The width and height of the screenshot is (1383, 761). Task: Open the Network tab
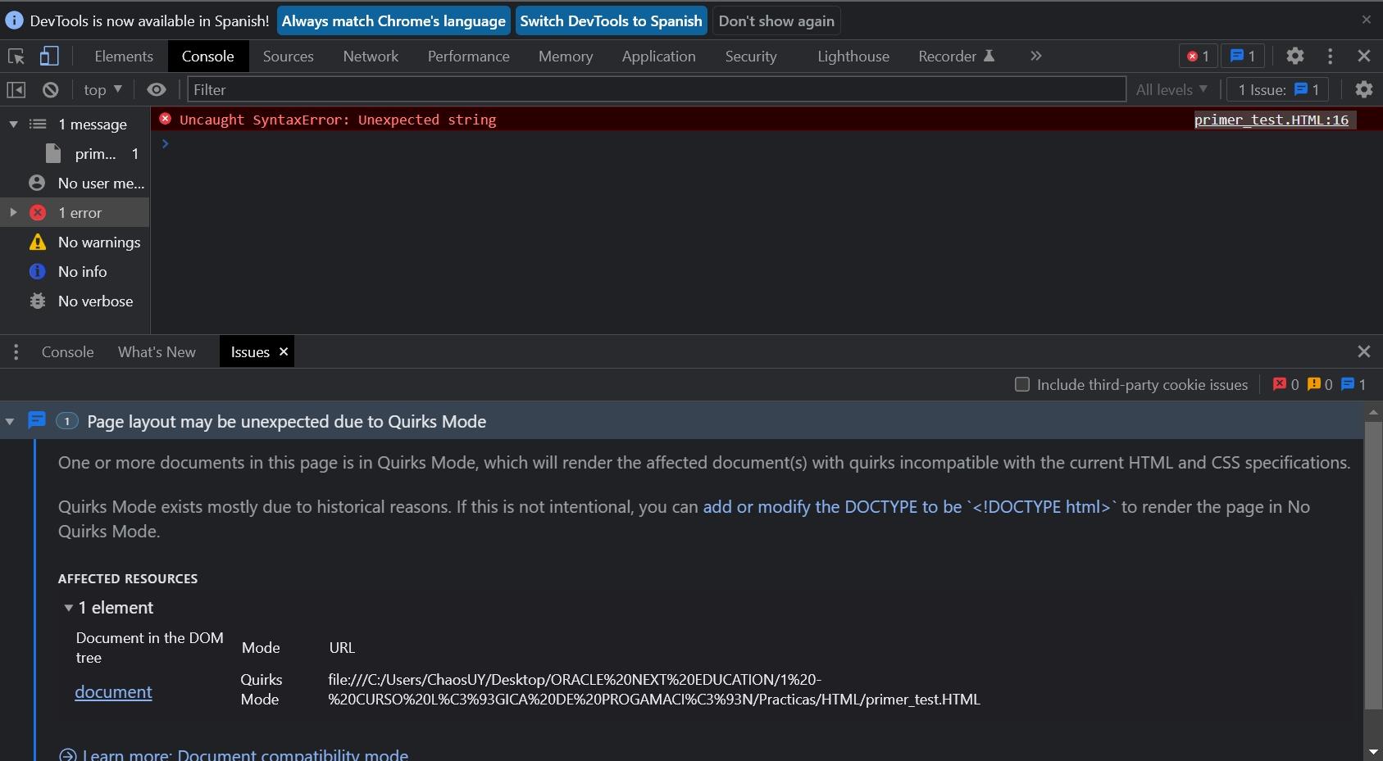click(371, 56)
